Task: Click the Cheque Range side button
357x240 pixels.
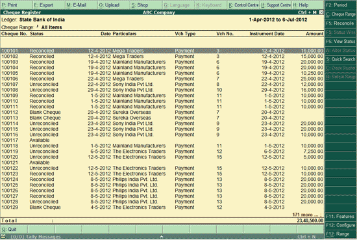Action: 340,14
